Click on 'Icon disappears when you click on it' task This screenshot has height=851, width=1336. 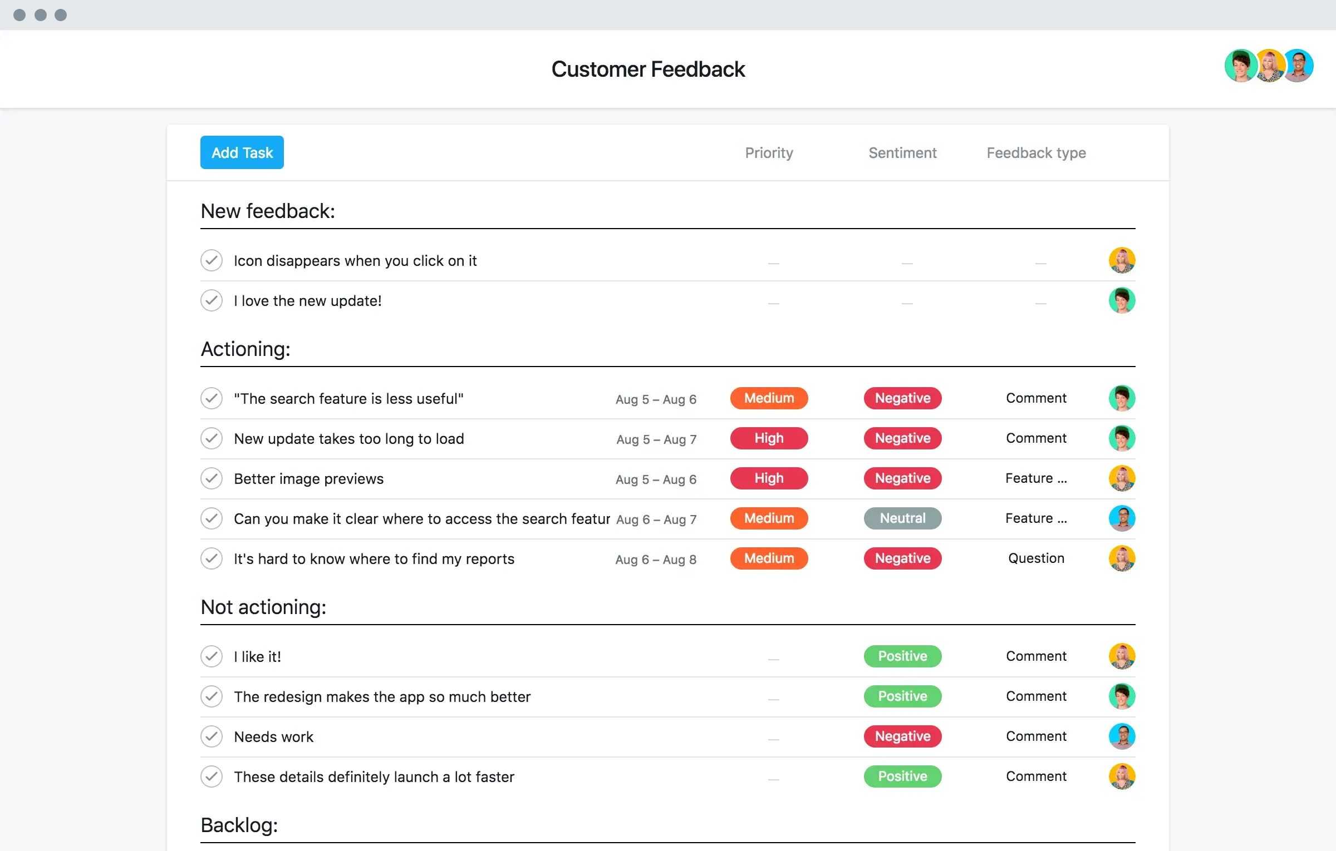356,260
